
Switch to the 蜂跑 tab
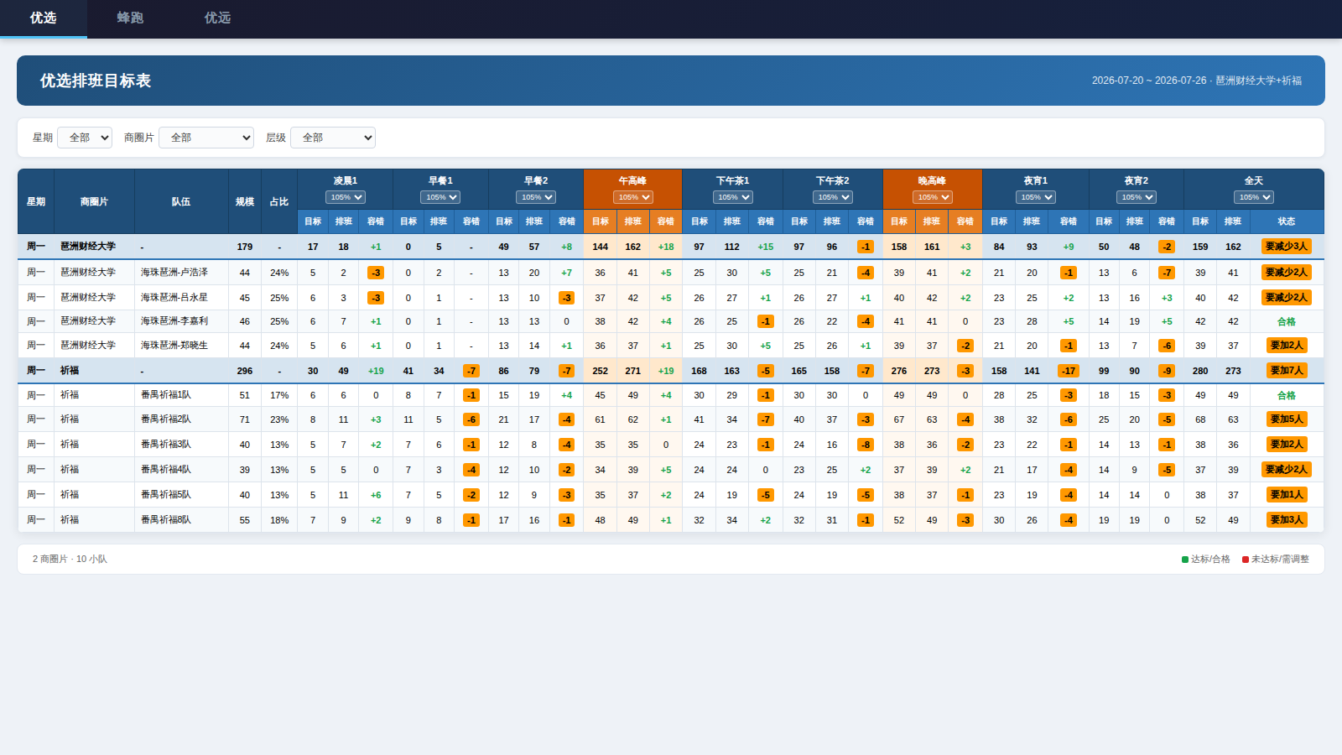point(130,18)
